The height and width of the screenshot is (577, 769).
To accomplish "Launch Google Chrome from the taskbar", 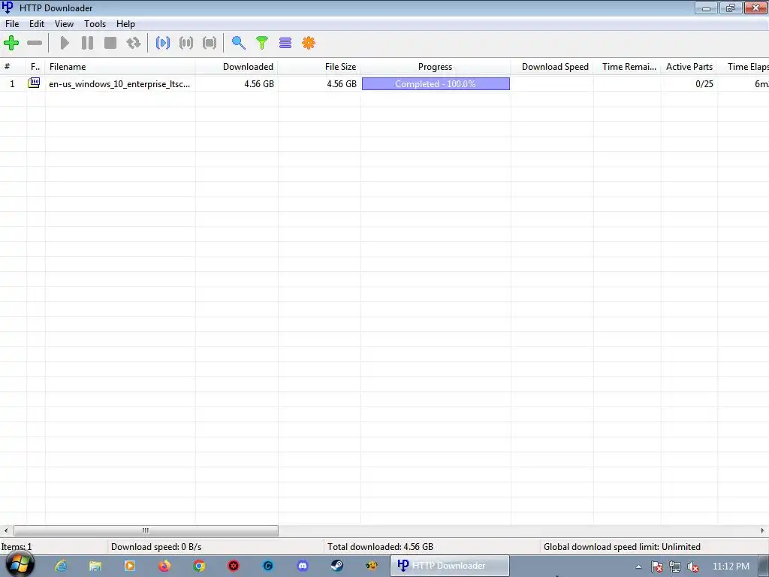I will coord(199,566).
